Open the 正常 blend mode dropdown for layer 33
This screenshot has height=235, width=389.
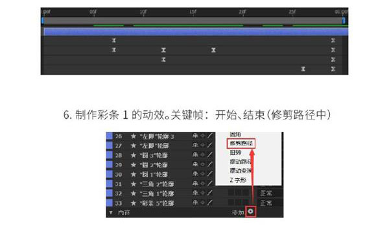point(270,203)
